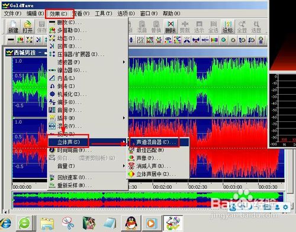Click the rainbow bar icon in effects toolbar
The width and height of the screenshot is (296, 232).
[214, 40]
